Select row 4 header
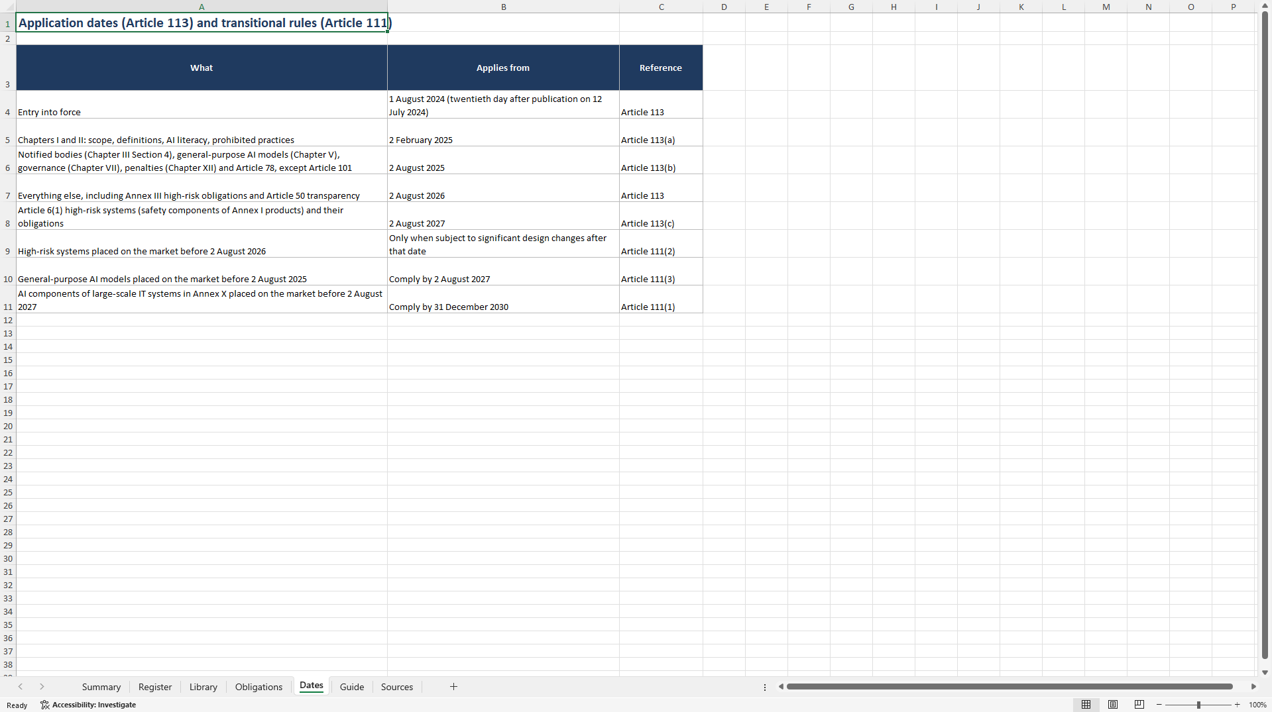 [8, 105]
